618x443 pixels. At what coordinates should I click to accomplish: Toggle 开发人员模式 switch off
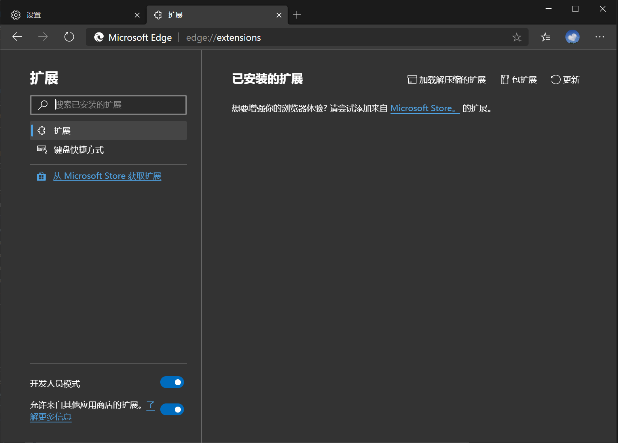tap(172, 382)
